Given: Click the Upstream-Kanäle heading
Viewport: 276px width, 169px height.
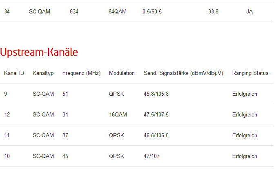Looking at the screenshot, I should [39, 52].
